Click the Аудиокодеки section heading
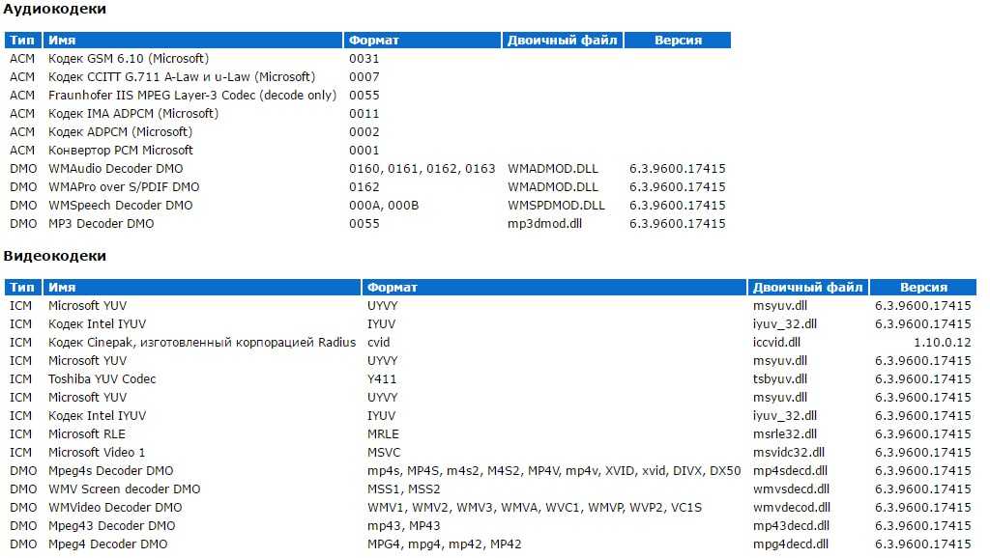Image resolution: width=990 pixels, height=558 pixels. 55,10
